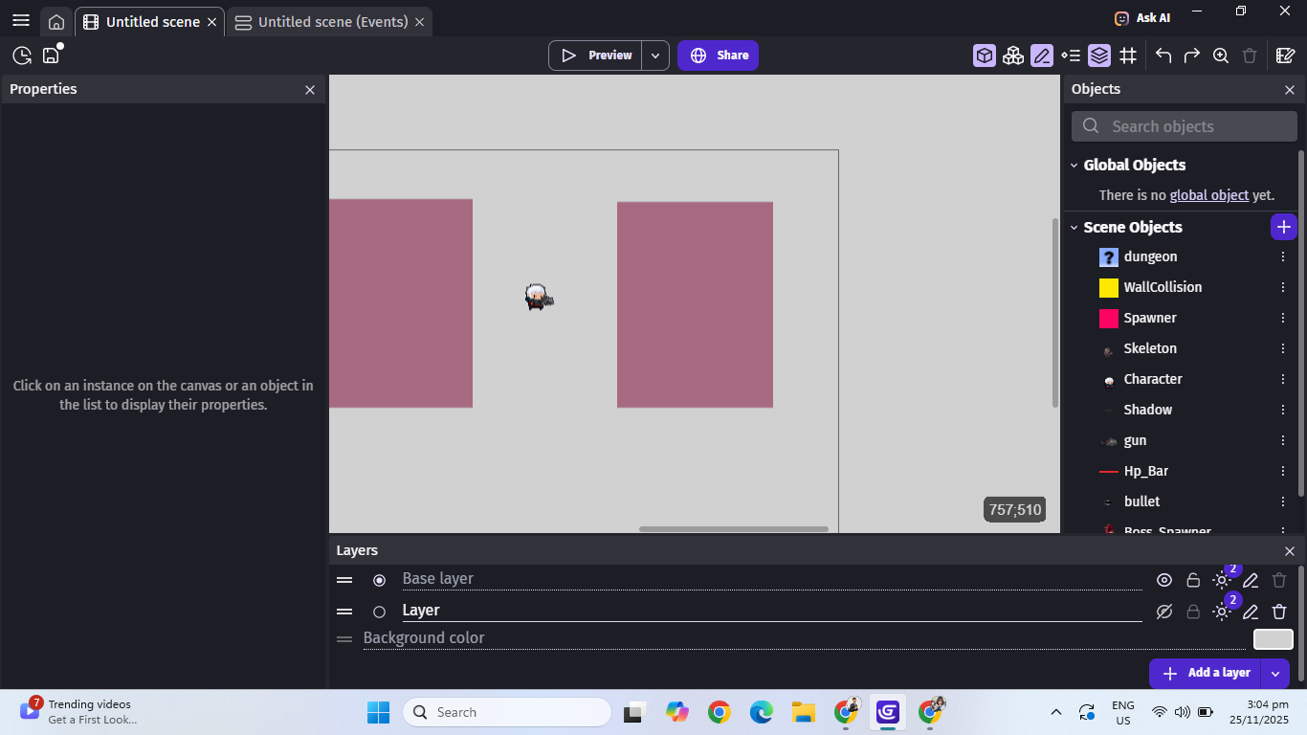The height and width of the screenshot is (735, 1307).
Task: Open the object groups panel icon
Action: click(1013, 56)
